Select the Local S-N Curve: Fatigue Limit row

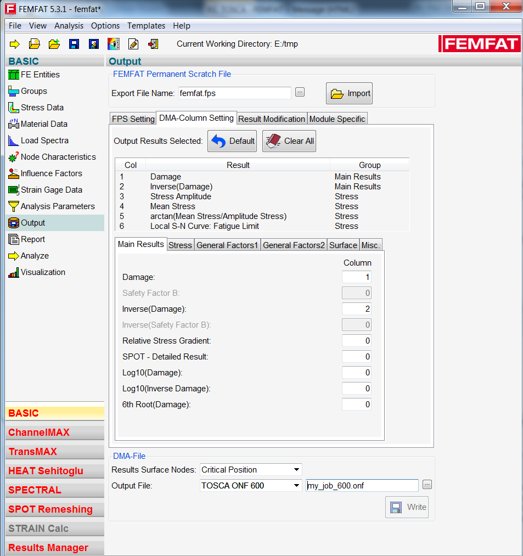(x=262, y=226)
